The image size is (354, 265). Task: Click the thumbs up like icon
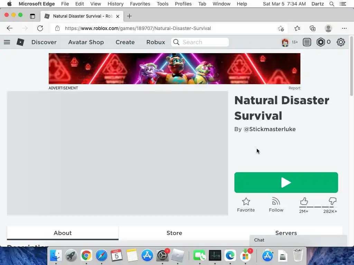(x=304, y=201)
